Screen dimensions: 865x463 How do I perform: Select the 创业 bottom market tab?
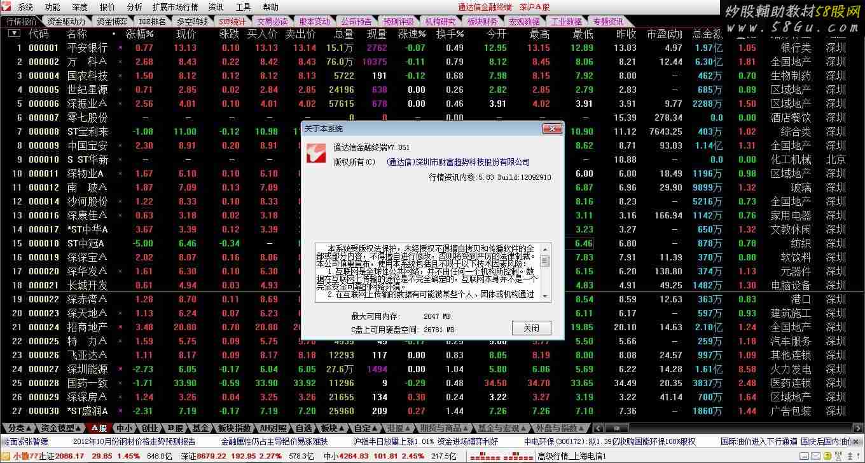[x=149, y=428]
